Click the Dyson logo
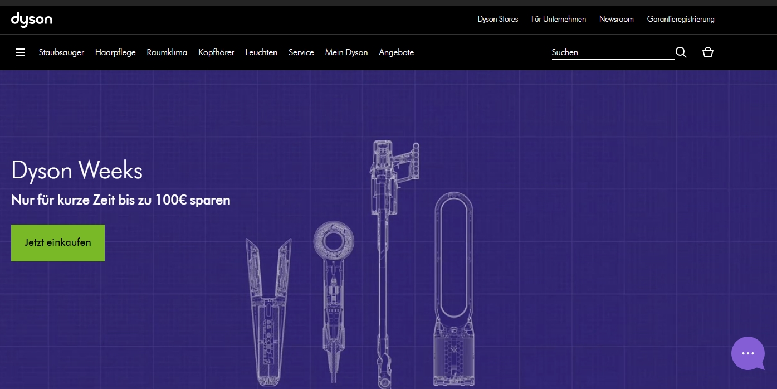The width and height of the screenshot is (777, 389). (32, 20)
